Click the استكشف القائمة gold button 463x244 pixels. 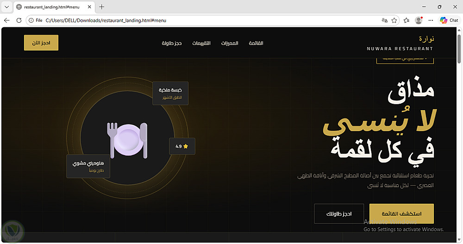[401, 213]
